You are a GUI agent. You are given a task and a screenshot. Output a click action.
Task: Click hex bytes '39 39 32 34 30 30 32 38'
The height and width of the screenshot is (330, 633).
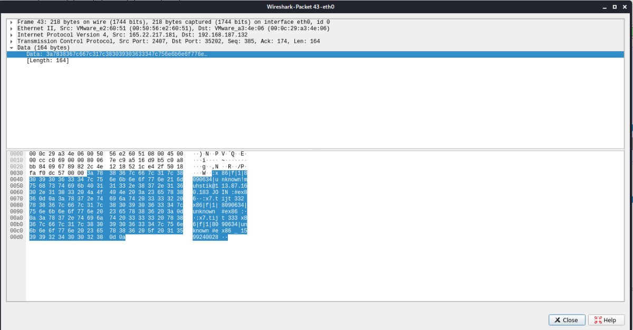click(66, 237)
